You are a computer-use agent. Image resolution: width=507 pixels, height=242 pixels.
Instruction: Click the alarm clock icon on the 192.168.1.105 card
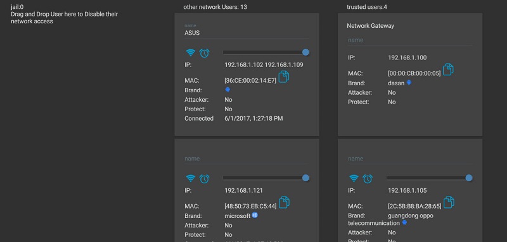[x=368, y=179]
